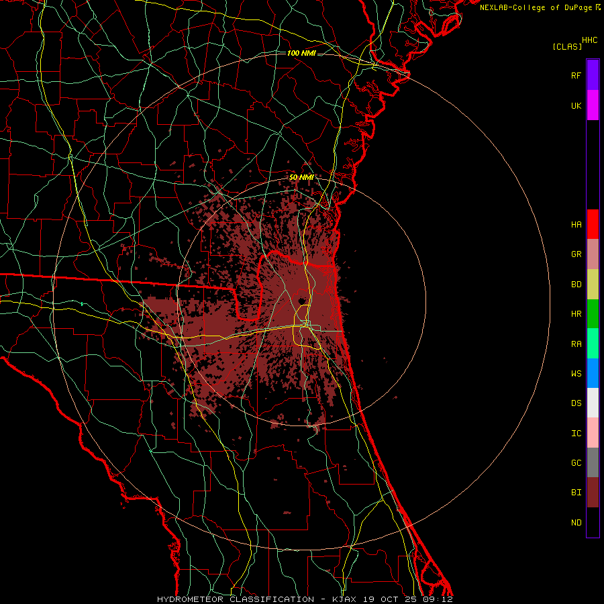Click the BI legend label
This screenshot has width=604, height=604.
click(576, 493)
